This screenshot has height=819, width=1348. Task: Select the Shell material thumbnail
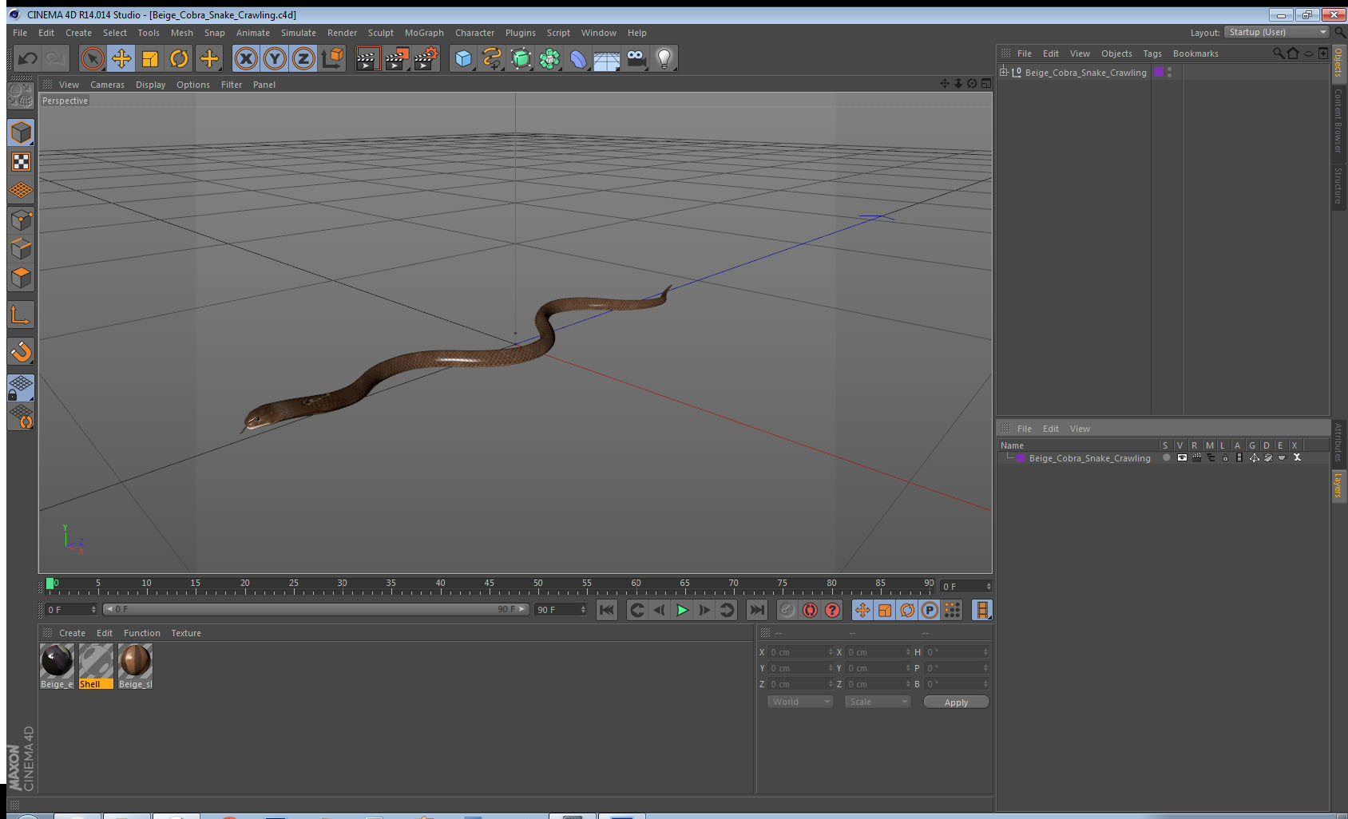click(x=96, y=666)
